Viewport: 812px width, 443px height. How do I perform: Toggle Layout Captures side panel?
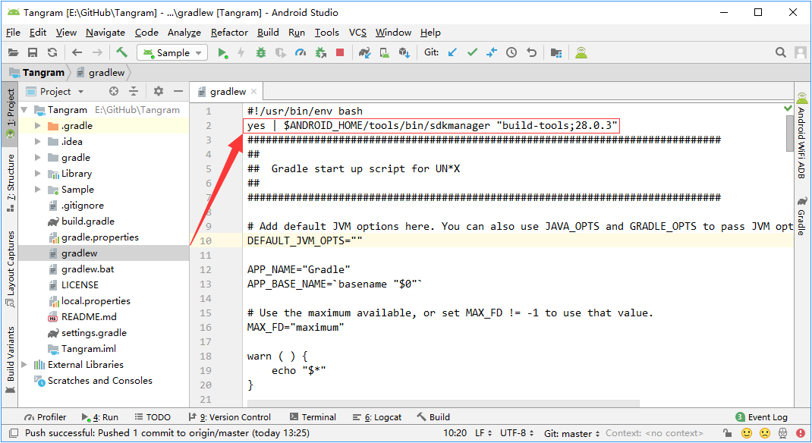pyautogui.click(x=10, y=268)
